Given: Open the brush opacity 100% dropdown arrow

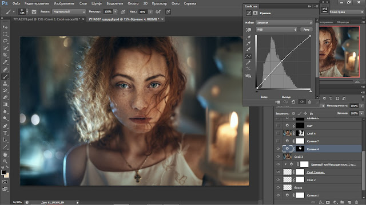Looking at the screenshot, I should coord(116,11).
